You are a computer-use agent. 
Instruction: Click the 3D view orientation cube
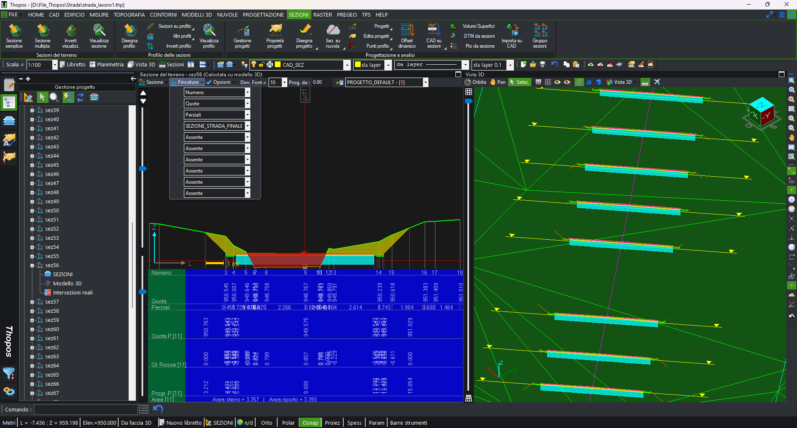[x=762, y=113]
